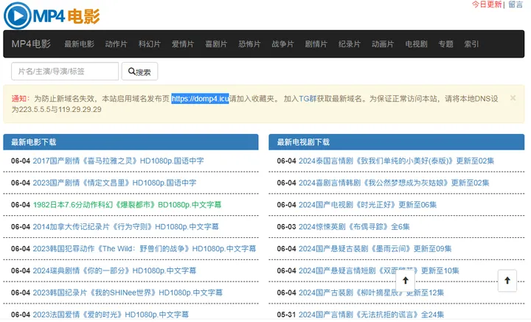Go to 科幻片 category
This screenshot has height=322, width=531.
click(149, 44)
